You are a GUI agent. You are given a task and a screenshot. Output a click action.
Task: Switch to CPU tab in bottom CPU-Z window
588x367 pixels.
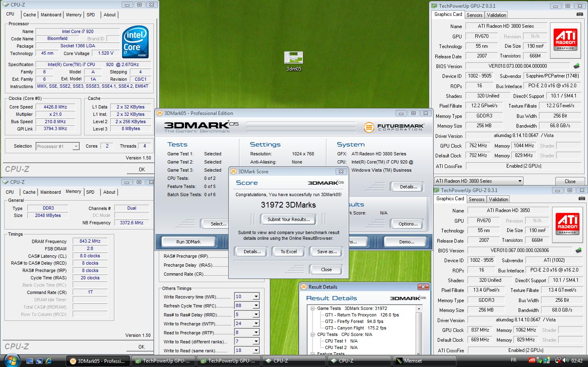(10, 192)
